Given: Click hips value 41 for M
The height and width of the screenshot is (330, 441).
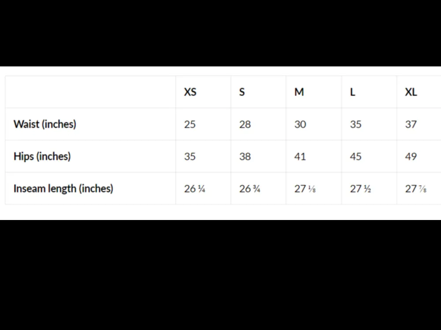Looking at the screenshot, I should point(300,156).
